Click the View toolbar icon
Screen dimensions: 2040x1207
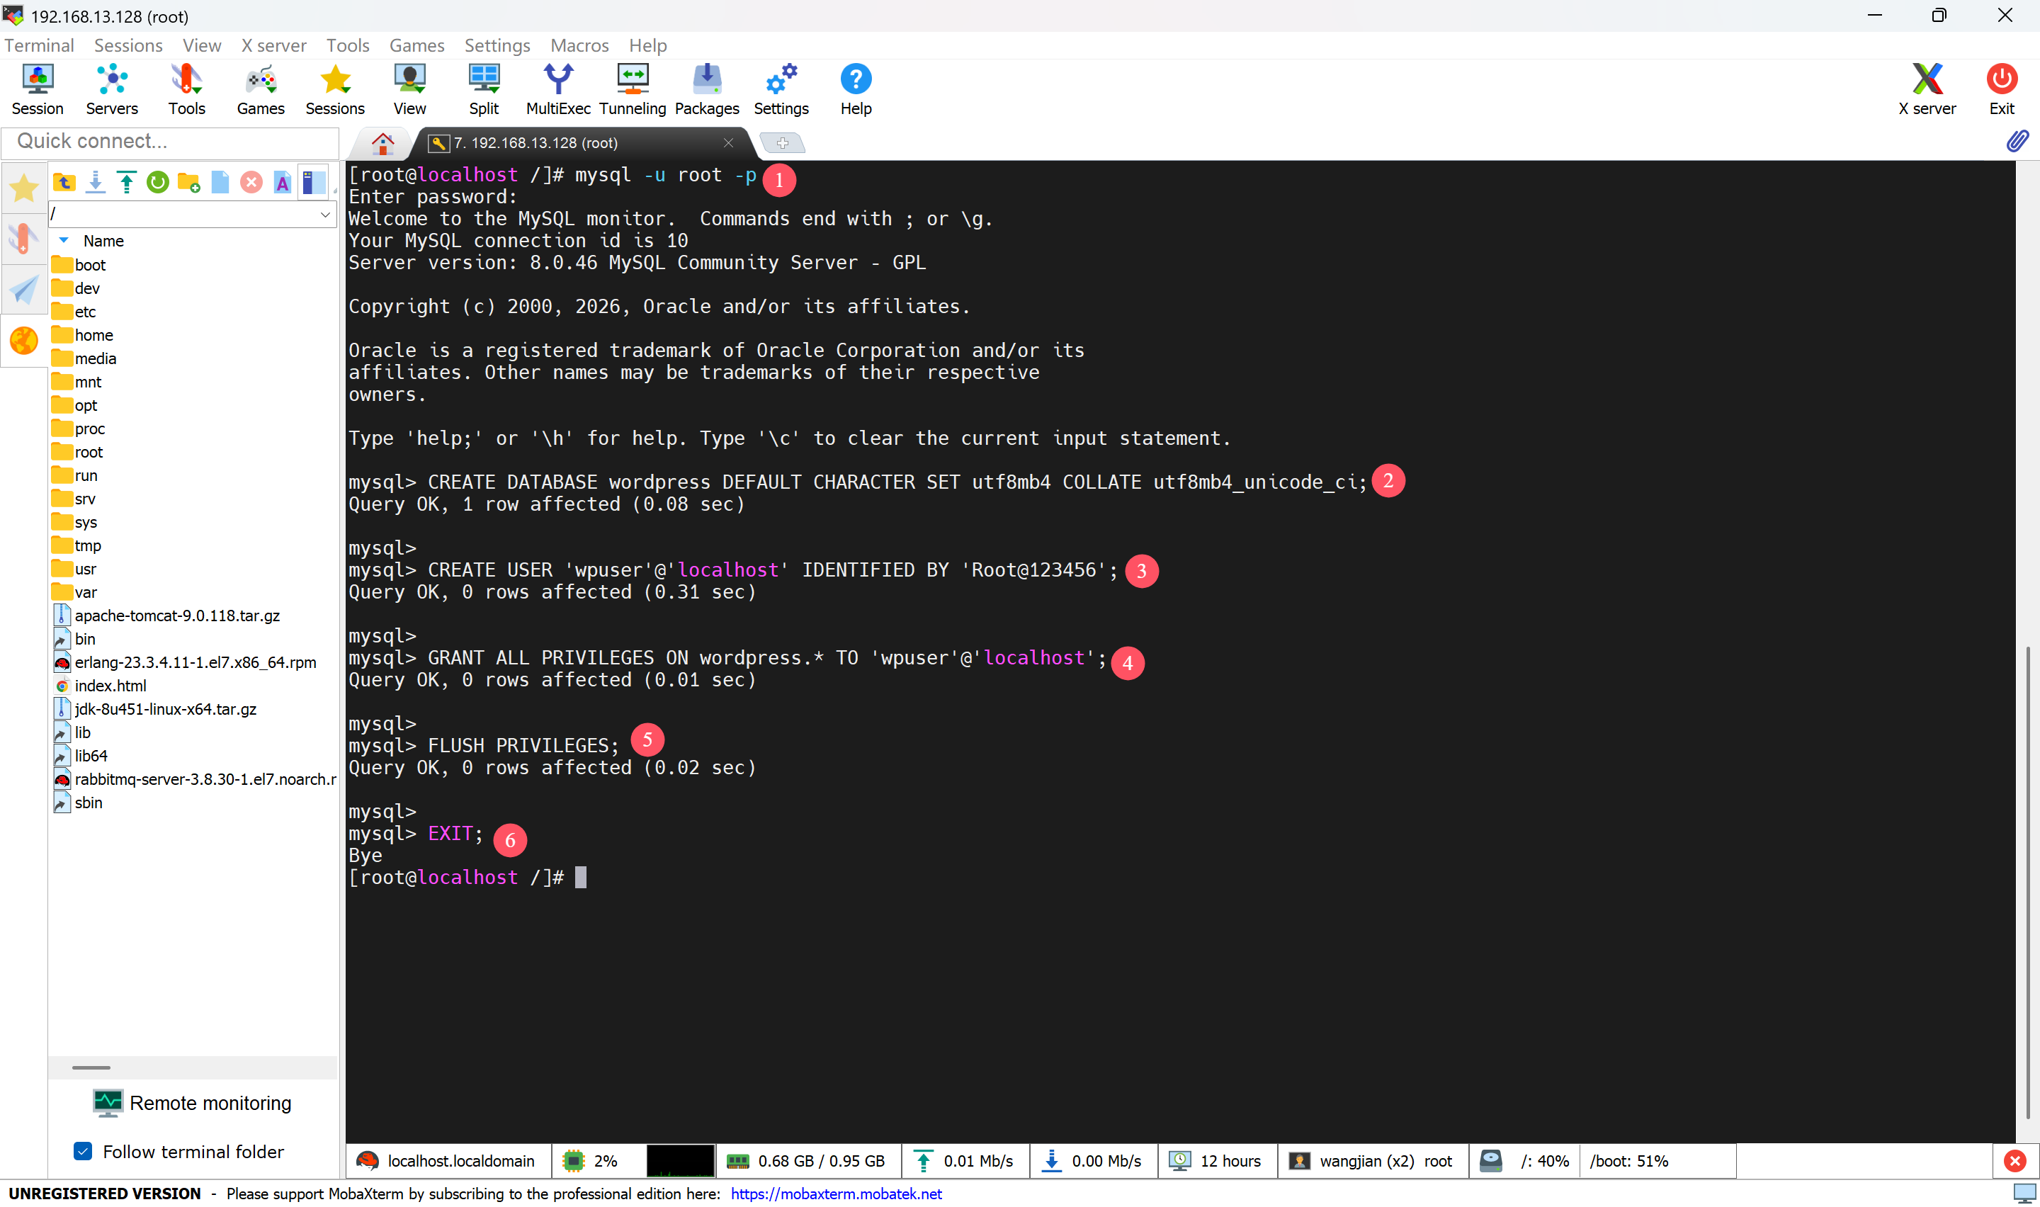pyautogui.click(x=409, y=89)
